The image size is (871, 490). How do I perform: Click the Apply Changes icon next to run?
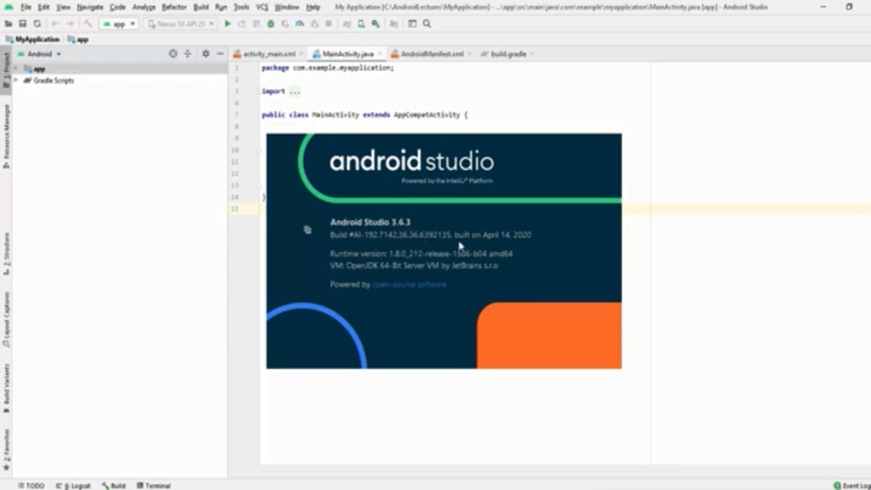[x=242, y=24]
